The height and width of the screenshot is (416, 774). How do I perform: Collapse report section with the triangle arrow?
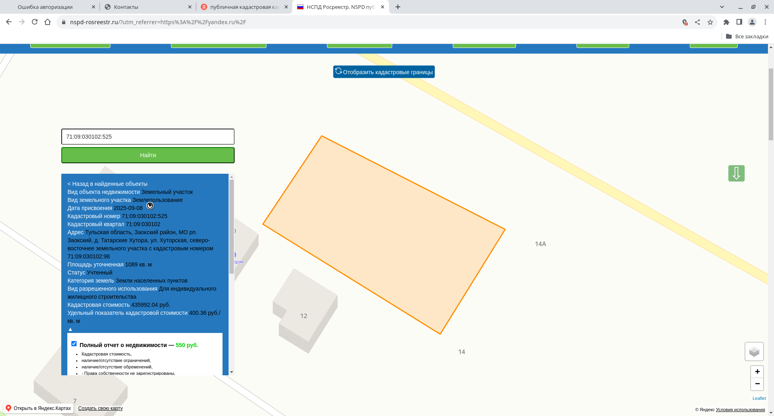click(70, 329)
